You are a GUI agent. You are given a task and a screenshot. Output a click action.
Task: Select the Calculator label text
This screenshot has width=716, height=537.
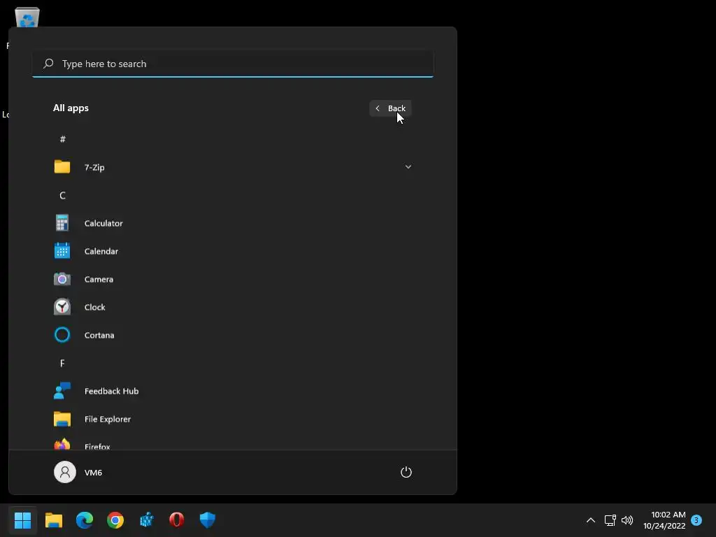(x=103, y=223)
